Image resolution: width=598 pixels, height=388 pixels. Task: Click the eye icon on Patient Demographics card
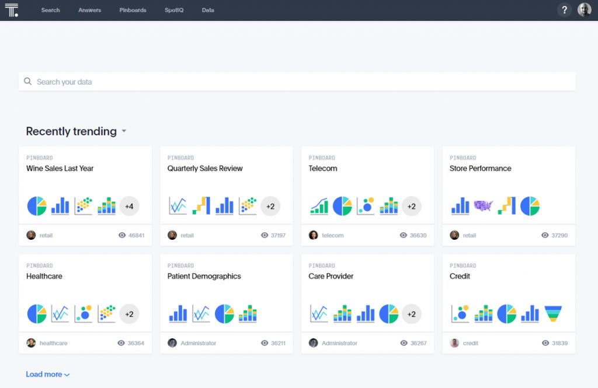coord(265,343)
